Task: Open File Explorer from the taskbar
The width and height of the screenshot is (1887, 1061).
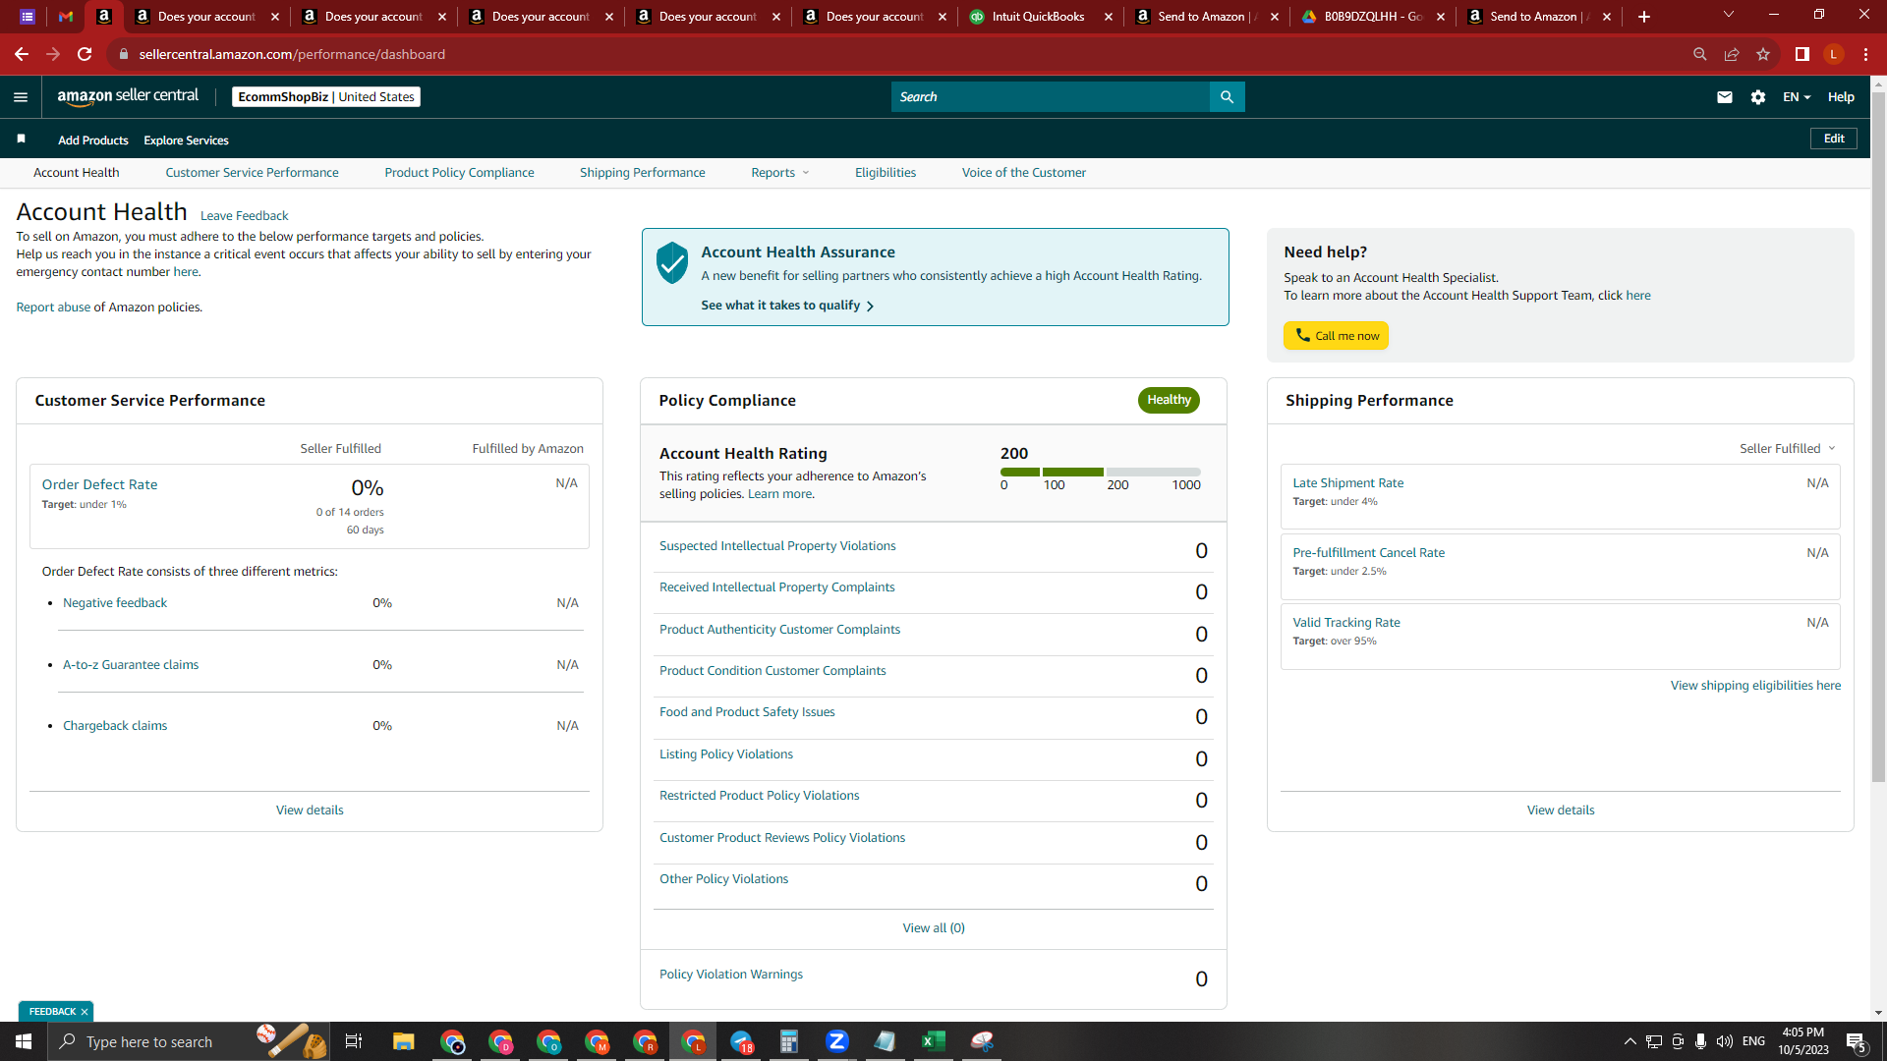Action: click(x=404, y=1041)
